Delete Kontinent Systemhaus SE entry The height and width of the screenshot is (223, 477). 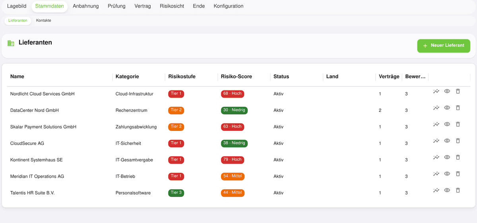click(458, 157)
